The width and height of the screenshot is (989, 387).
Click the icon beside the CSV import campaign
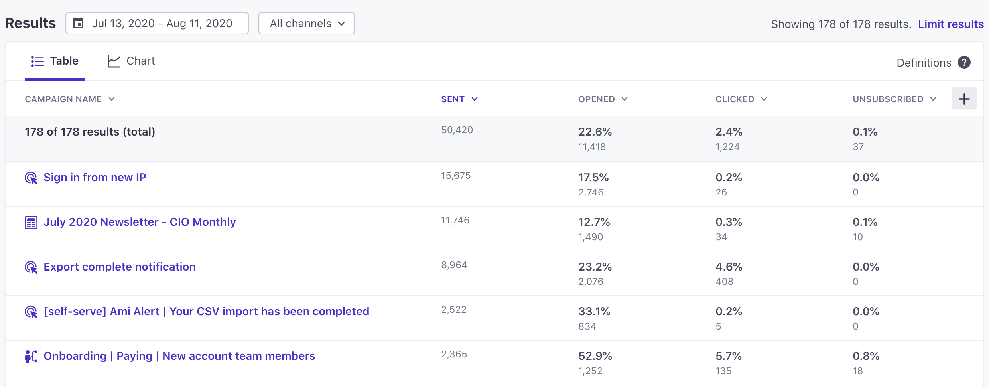[x=31, y=312]
